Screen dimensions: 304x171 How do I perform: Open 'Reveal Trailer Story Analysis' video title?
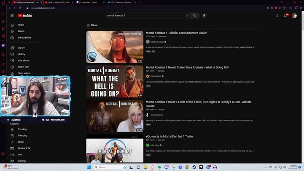coord(187,67)
